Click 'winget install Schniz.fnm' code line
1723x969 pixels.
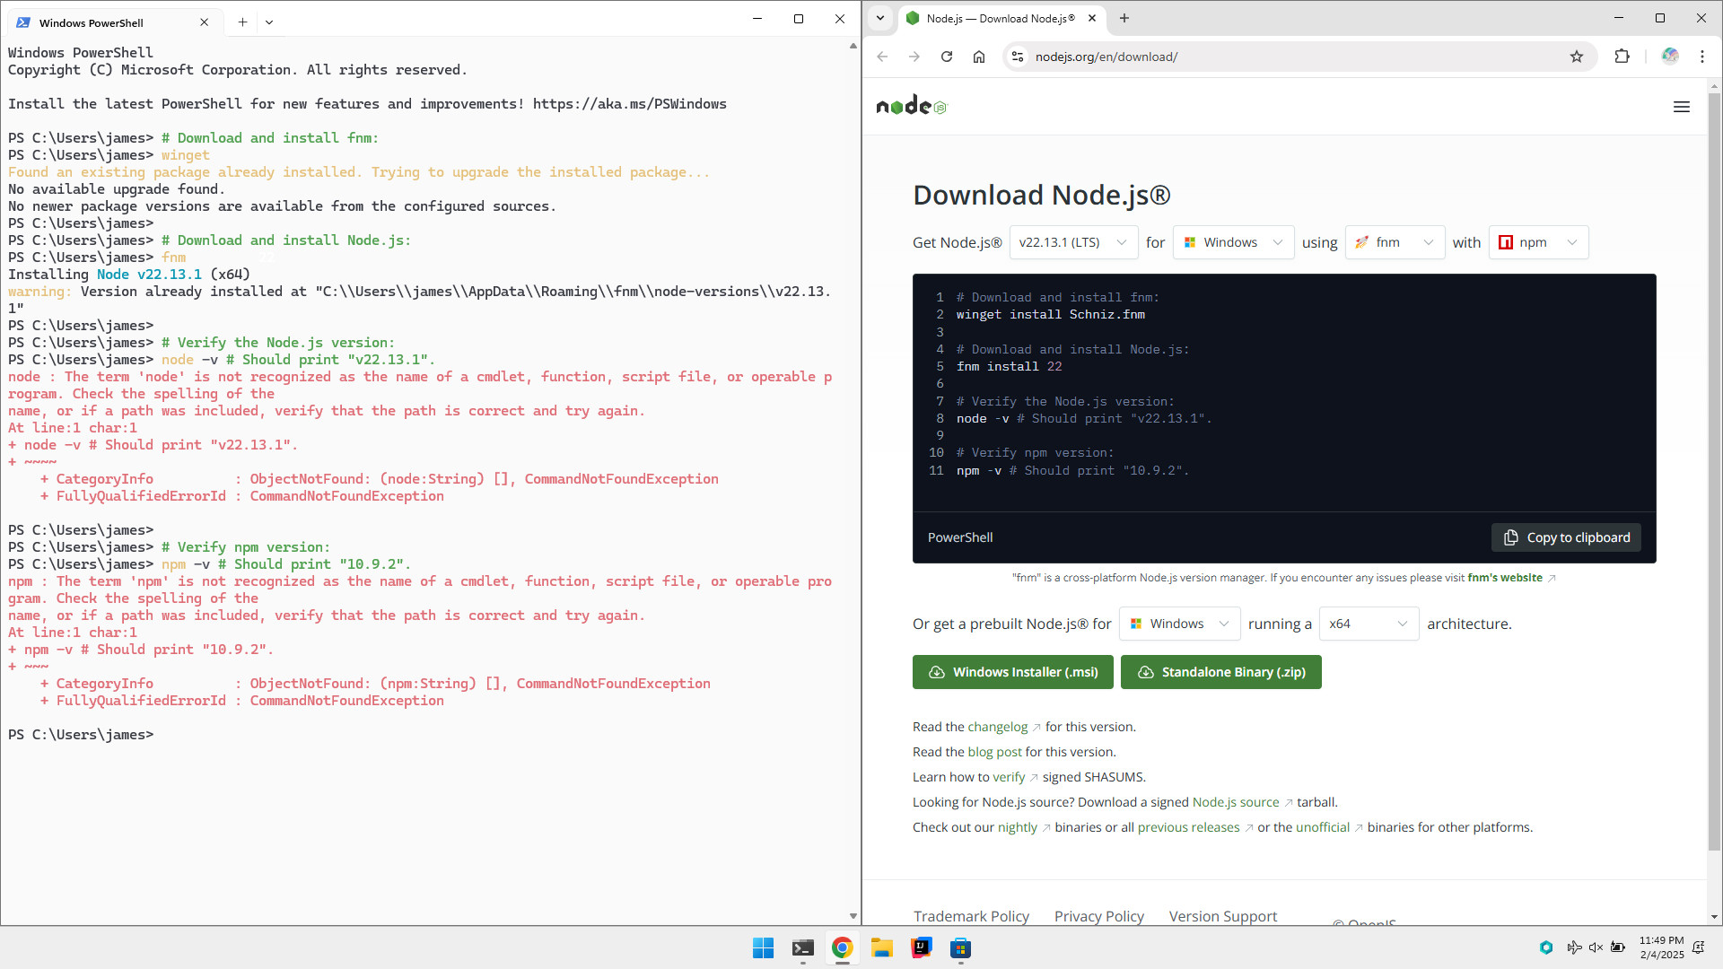1050,315
